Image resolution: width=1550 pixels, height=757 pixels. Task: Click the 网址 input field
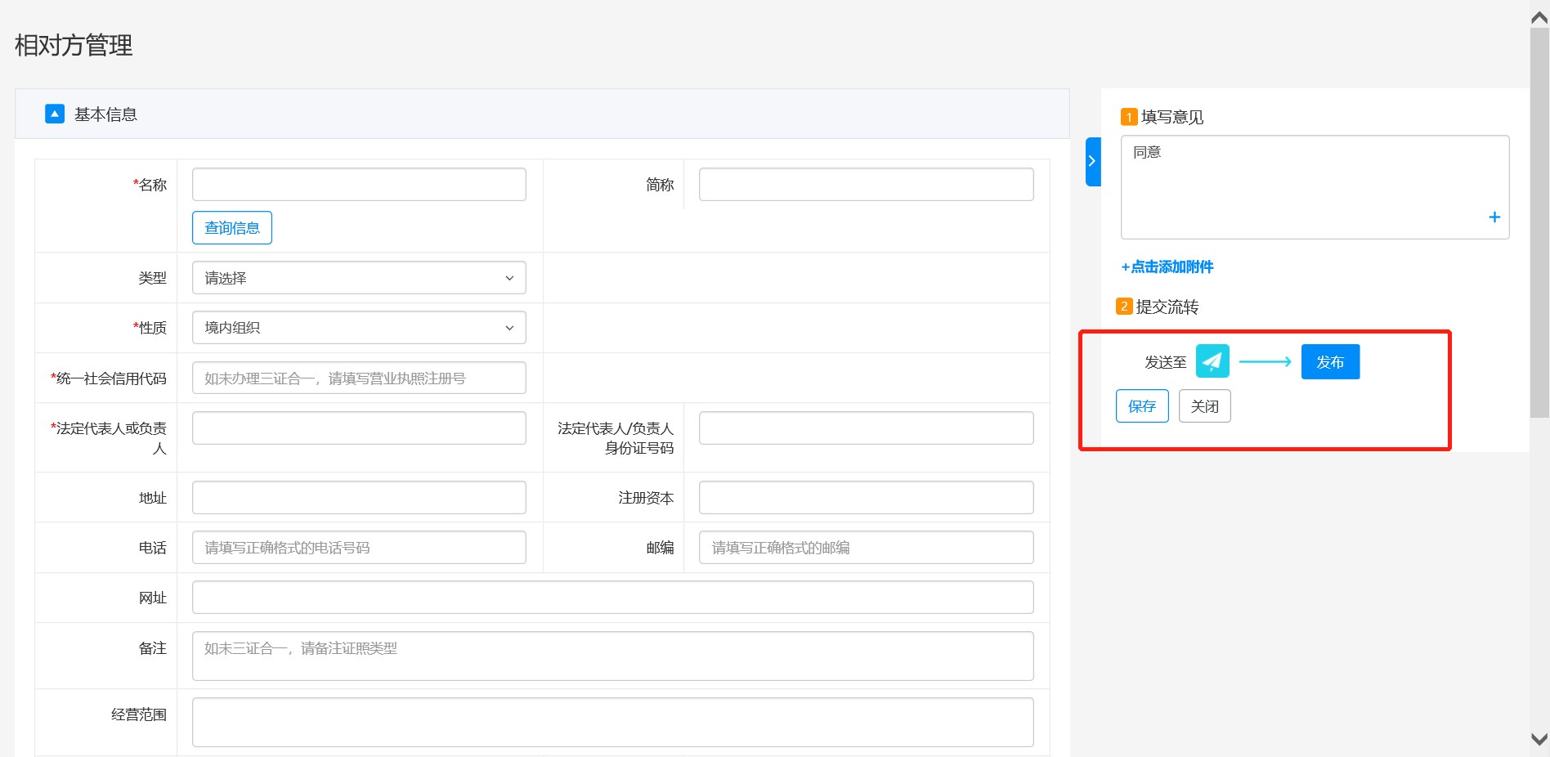(612, 598)
